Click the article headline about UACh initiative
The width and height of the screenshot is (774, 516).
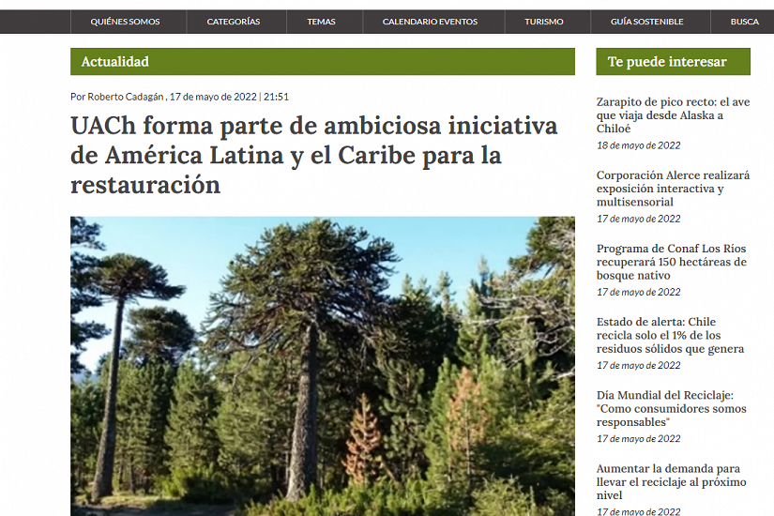(x=314, y=155)
